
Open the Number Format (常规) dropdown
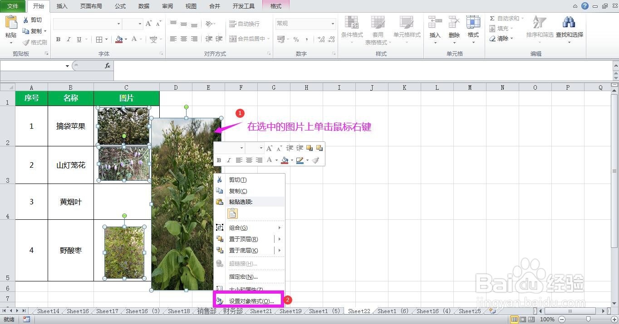305,23
